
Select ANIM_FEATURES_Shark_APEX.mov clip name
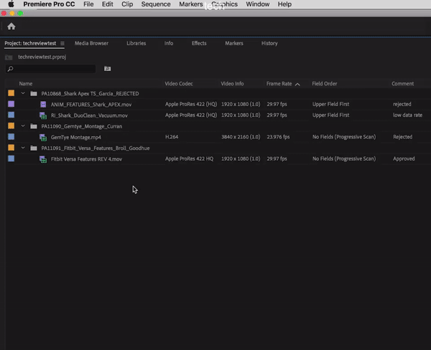(91, 105)
